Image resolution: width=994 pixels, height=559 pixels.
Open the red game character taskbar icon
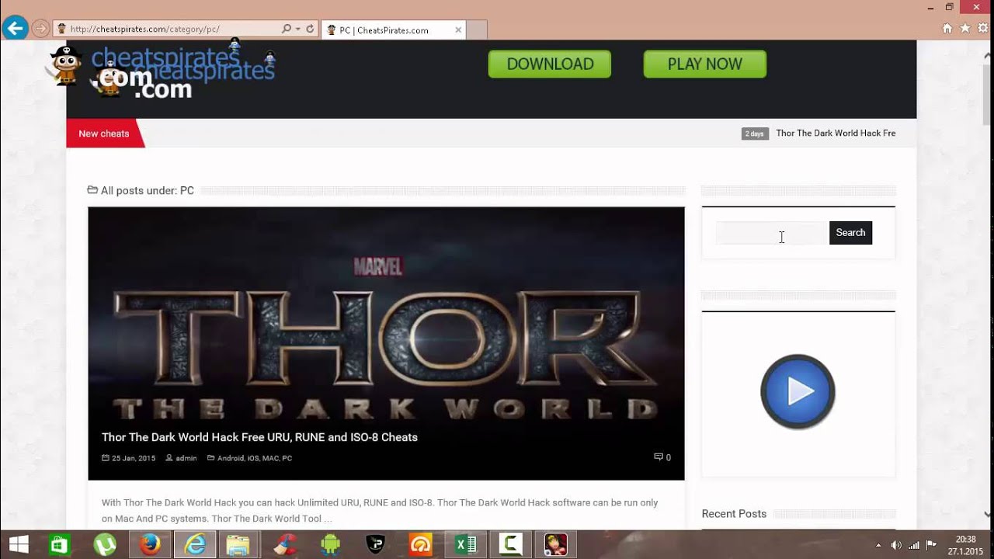[x=555, y=544]
